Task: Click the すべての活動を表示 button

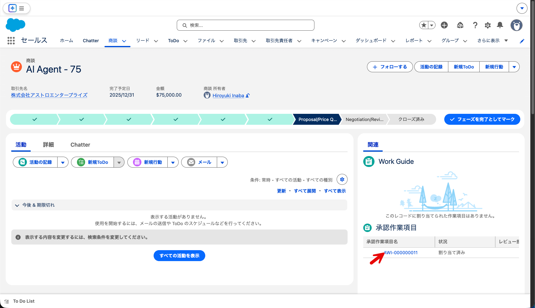Action: (x=179, y=256)
